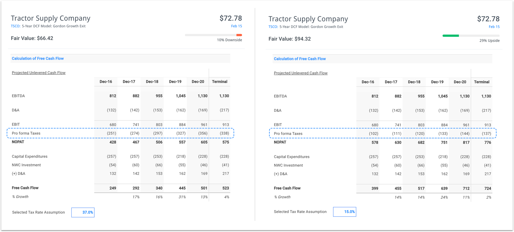Viewport: 514px width, 232px height.
Task: Click terminal Free Cash Flow value 523
Action: coord(226,188)
